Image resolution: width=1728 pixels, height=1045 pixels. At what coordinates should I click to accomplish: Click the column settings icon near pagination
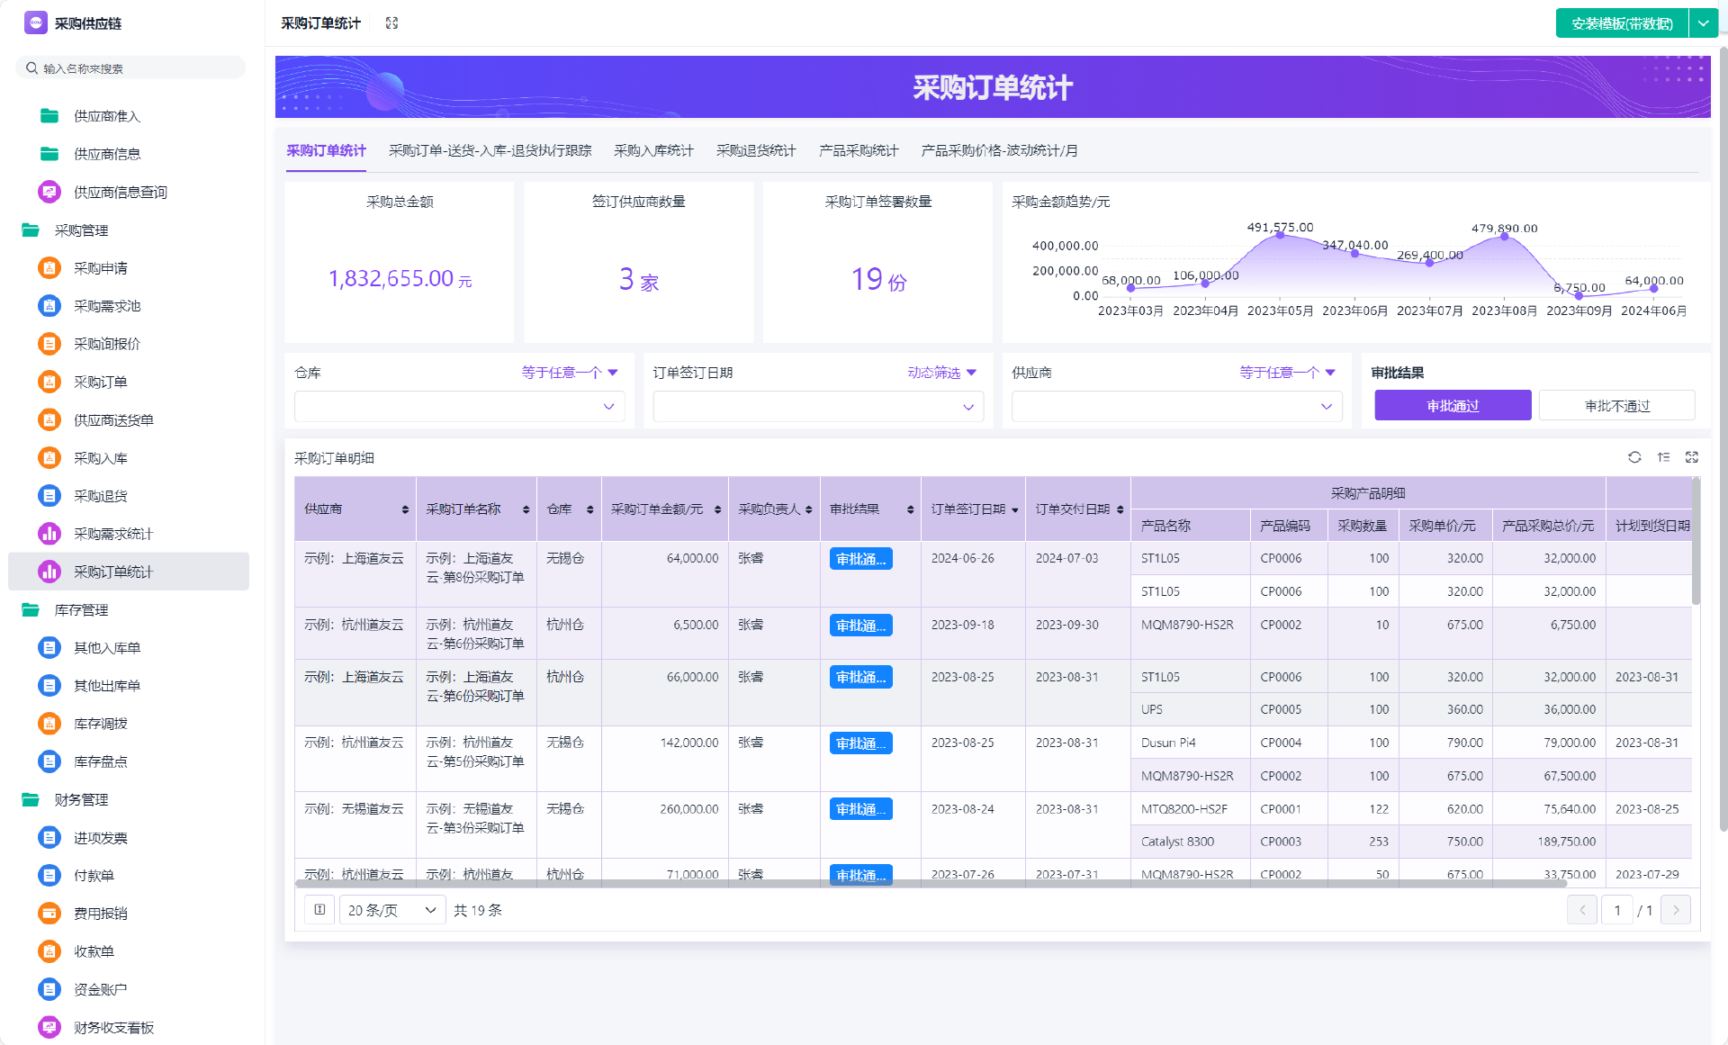(319, 910)
